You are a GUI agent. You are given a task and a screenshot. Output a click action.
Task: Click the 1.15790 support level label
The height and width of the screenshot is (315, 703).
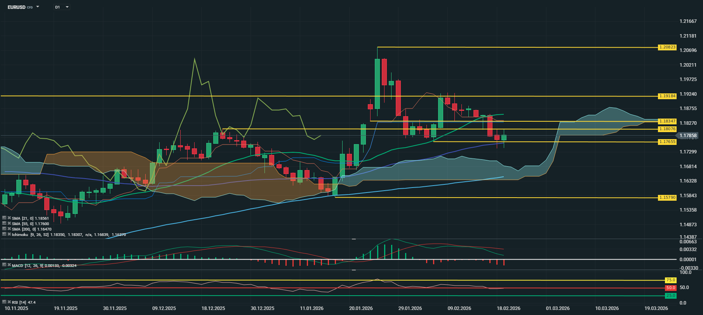pyautogui.click(x=667, y=198)
